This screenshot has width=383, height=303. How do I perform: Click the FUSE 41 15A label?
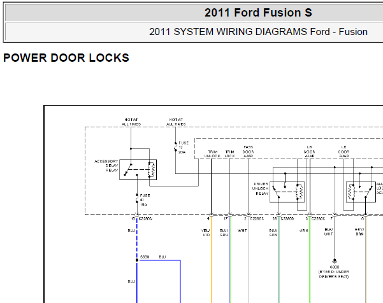tap(145, 200)
